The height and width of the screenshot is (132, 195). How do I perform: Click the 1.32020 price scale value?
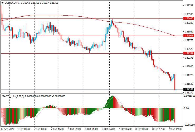(189, 67)
